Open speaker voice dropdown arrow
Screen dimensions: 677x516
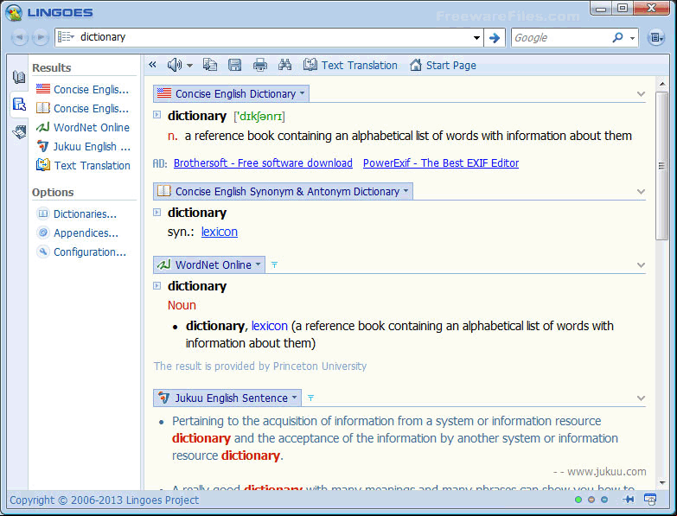pos(189,66)
